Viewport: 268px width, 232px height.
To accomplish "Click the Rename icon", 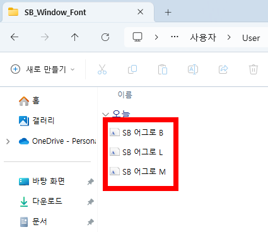I will tap(193, 69).
